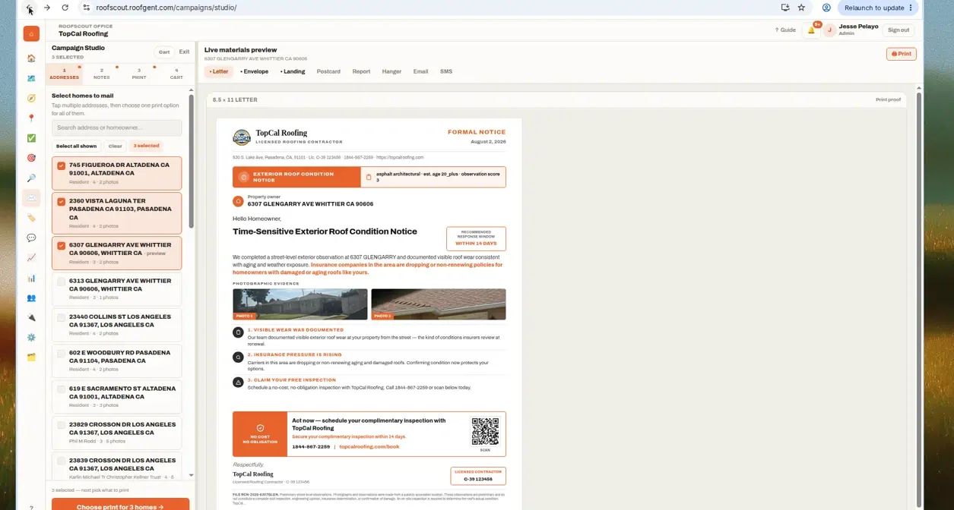954x510 pixels.
Task: Click Sign out
Action: [899, 30]
